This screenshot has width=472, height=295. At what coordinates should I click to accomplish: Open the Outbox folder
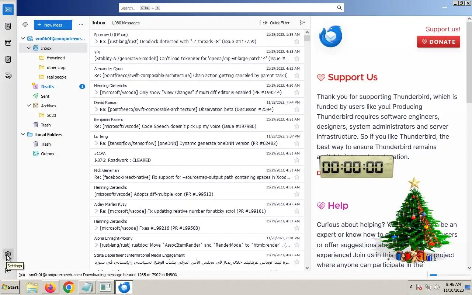(x=53, y=153)
